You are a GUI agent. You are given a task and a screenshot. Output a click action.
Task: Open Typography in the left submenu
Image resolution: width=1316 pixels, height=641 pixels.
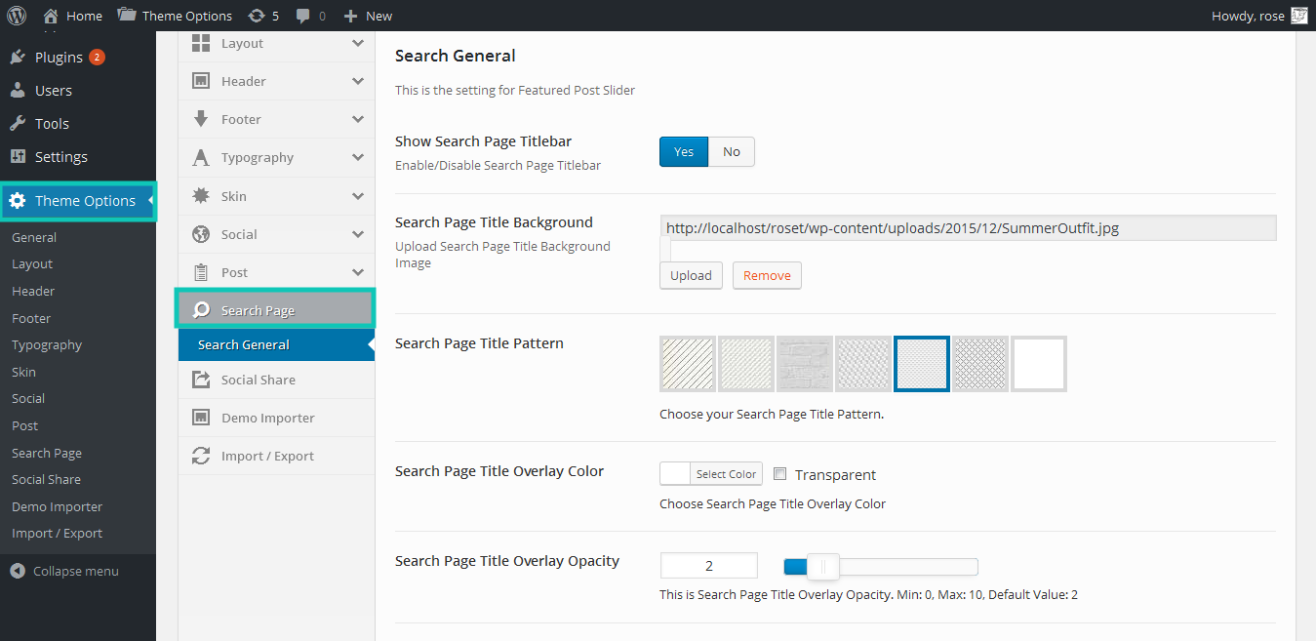coord(47,344)
